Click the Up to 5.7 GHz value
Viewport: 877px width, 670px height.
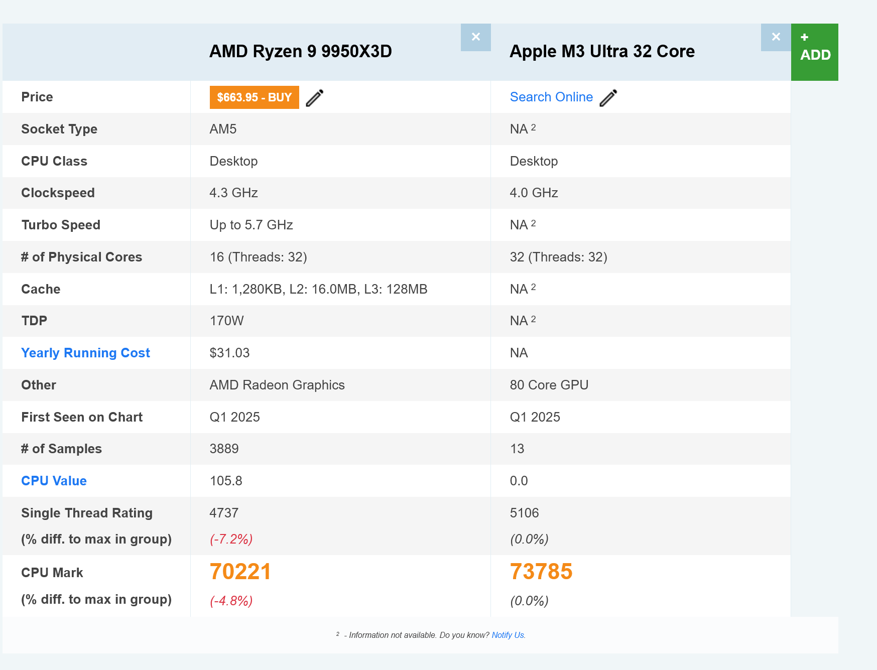pos(251,225)
